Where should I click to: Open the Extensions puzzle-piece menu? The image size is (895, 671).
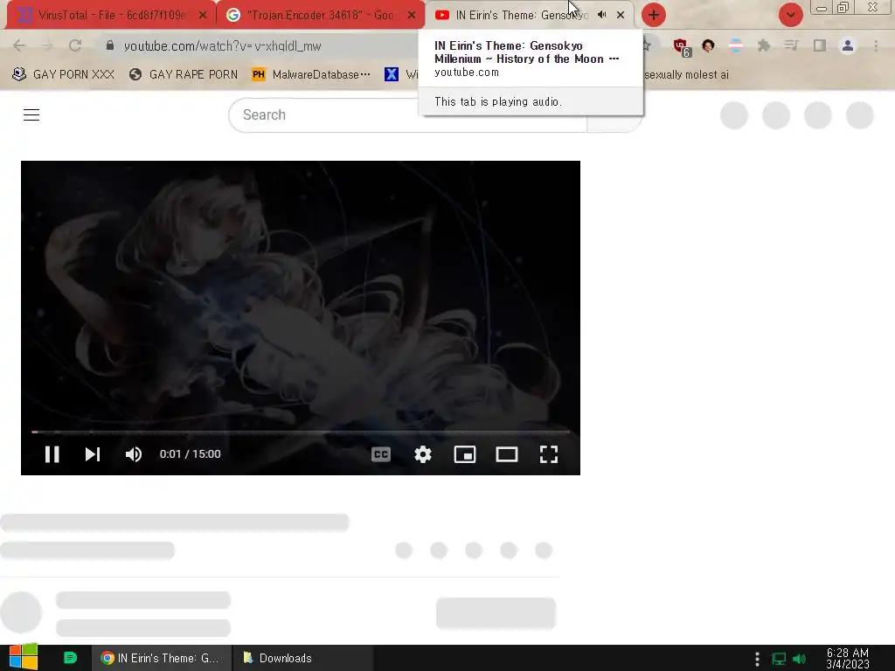tap(764, 45)
